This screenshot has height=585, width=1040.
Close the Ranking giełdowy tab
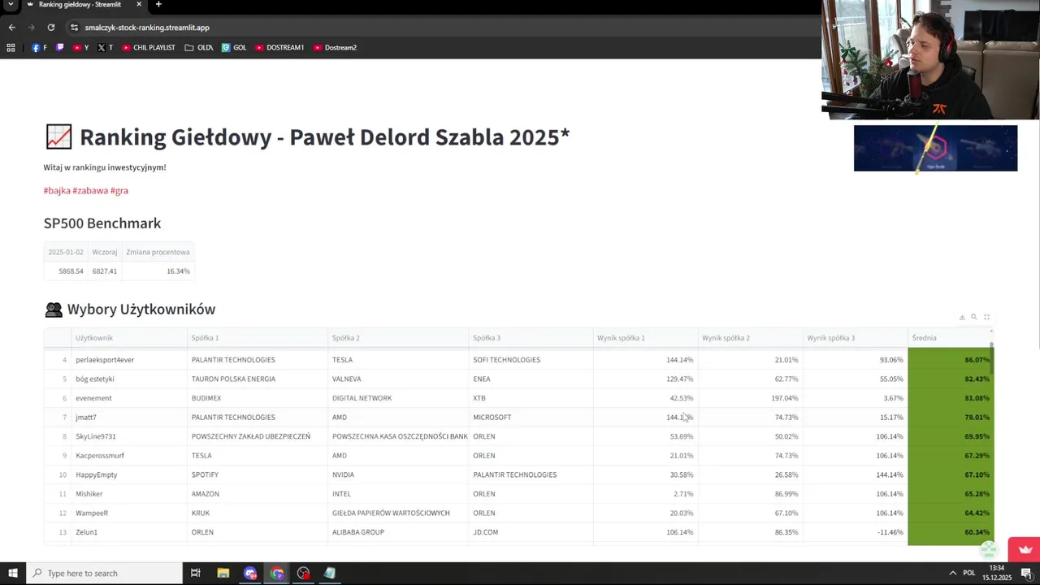pyautogui.click(x=139, y=5)
